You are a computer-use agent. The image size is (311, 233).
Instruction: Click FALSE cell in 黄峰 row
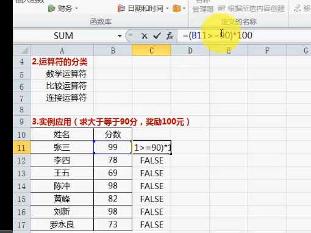151,199
